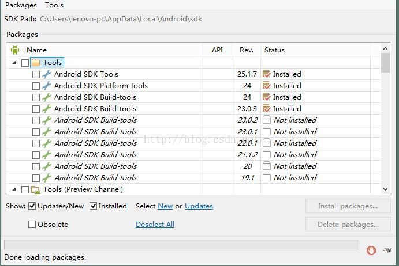The width and height of the screenshot is (399, 266).
Task: Click Installed status icon for Android SDK Tools
Action: 266,74
